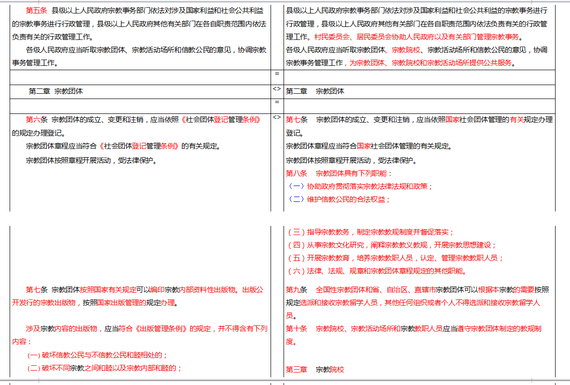570x385 pixels.
Task: Select the left column 第二章 宗教团体 heading
Action: click(56, 91)
